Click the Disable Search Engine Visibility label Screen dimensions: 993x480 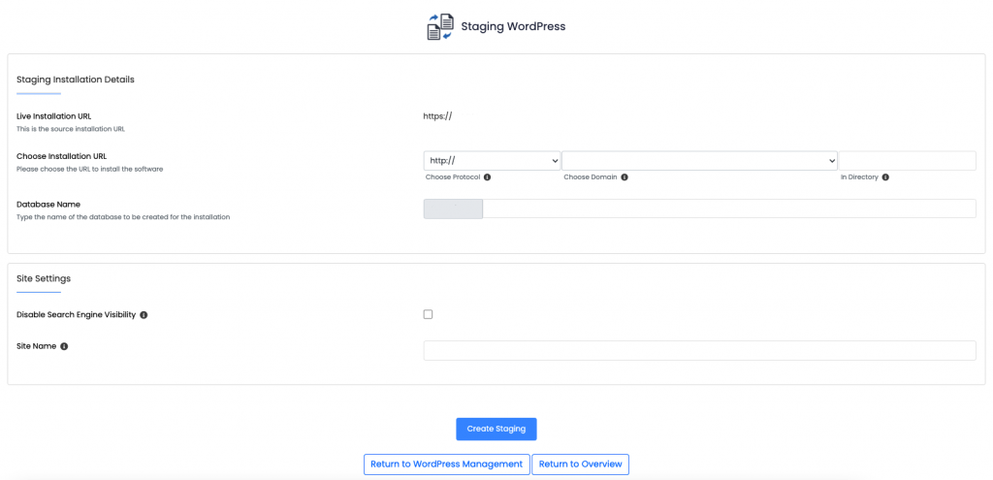[76, 315]
